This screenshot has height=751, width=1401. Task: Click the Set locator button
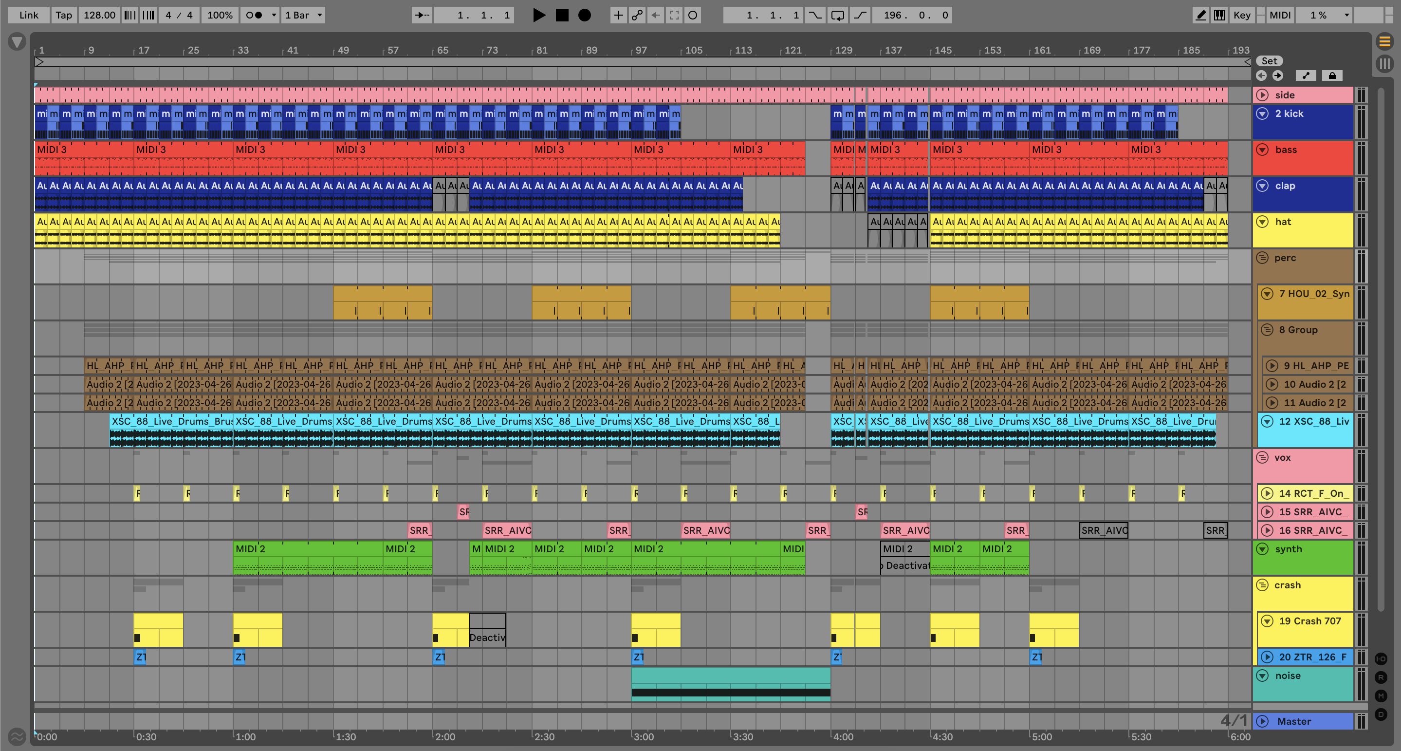click(x=1269, y=61)
